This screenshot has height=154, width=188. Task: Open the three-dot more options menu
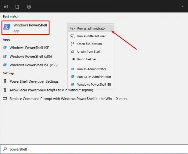pos(182,7)
